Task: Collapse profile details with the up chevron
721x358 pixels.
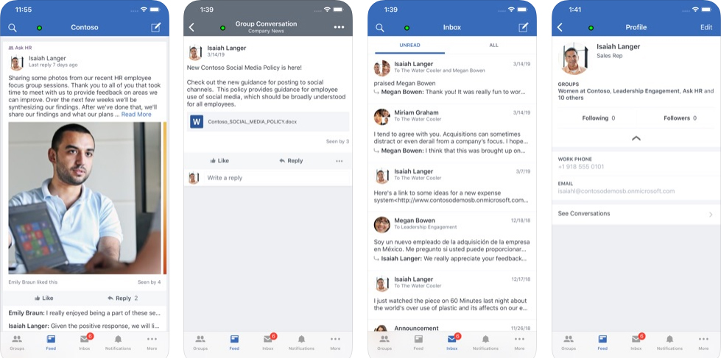Action: click(636, 138)
